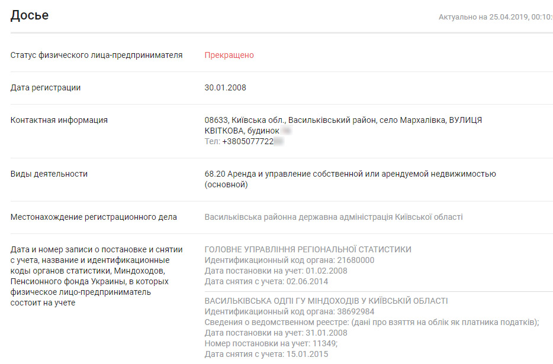553x364 pixels.
Task: Click the "Статус физического лица-предпринимателя" label
Action: tap(97, 55)
